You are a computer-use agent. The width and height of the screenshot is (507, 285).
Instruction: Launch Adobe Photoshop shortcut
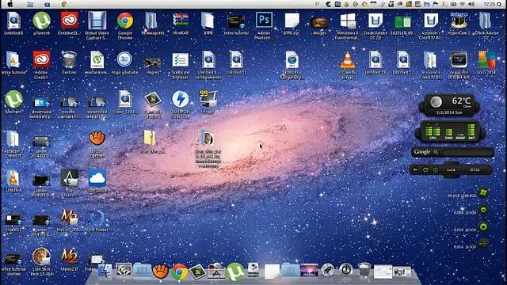[264, 21]
